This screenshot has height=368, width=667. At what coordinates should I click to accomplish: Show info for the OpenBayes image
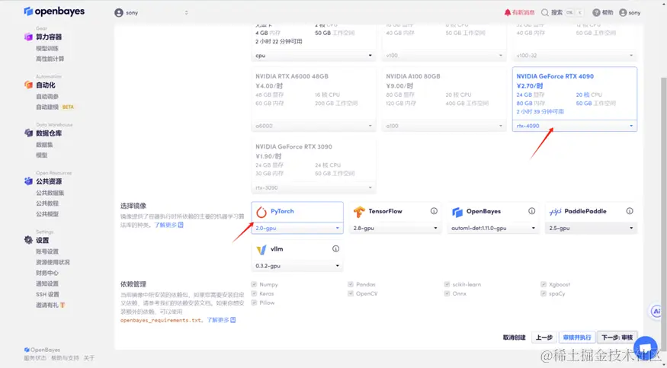(532, 211)
